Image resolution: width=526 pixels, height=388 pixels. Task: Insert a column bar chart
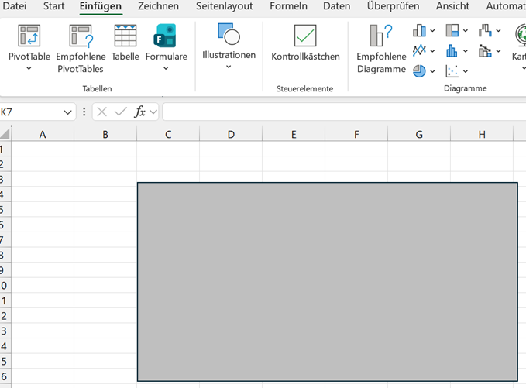[420, 31]
